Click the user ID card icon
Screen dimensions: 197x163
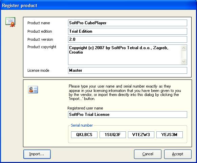(33, 90)
